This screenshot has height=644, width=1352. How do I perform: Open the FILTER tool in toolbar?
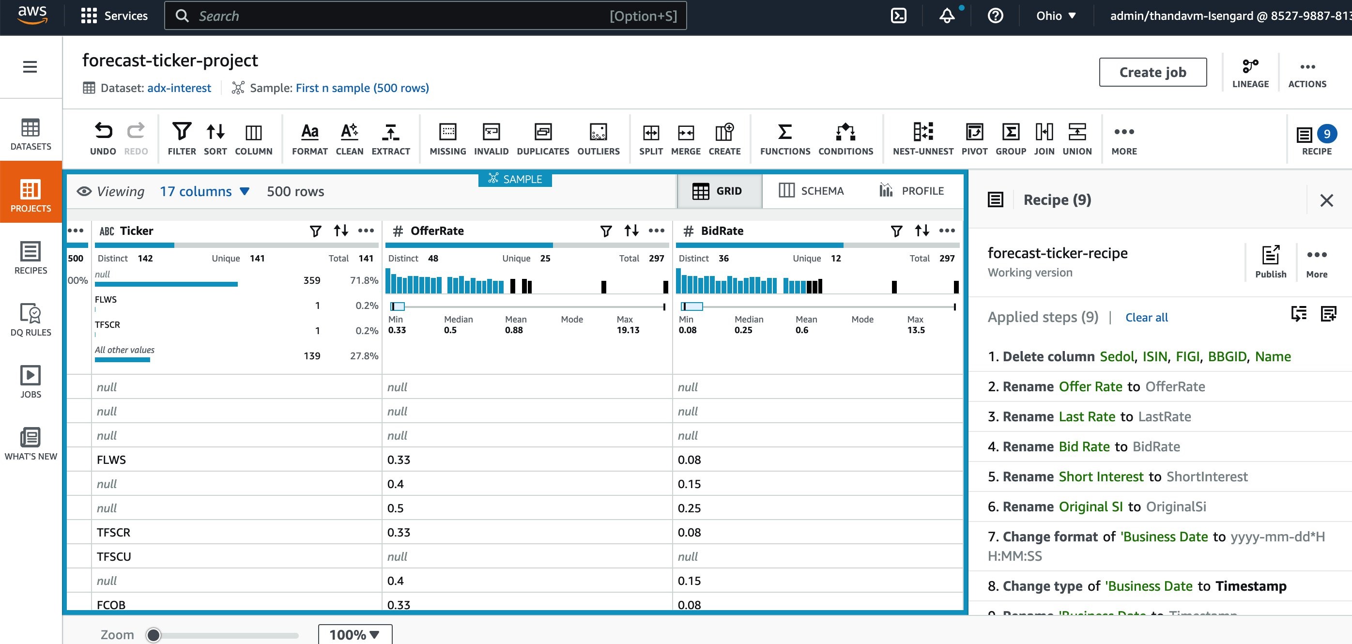coord(182,138)
